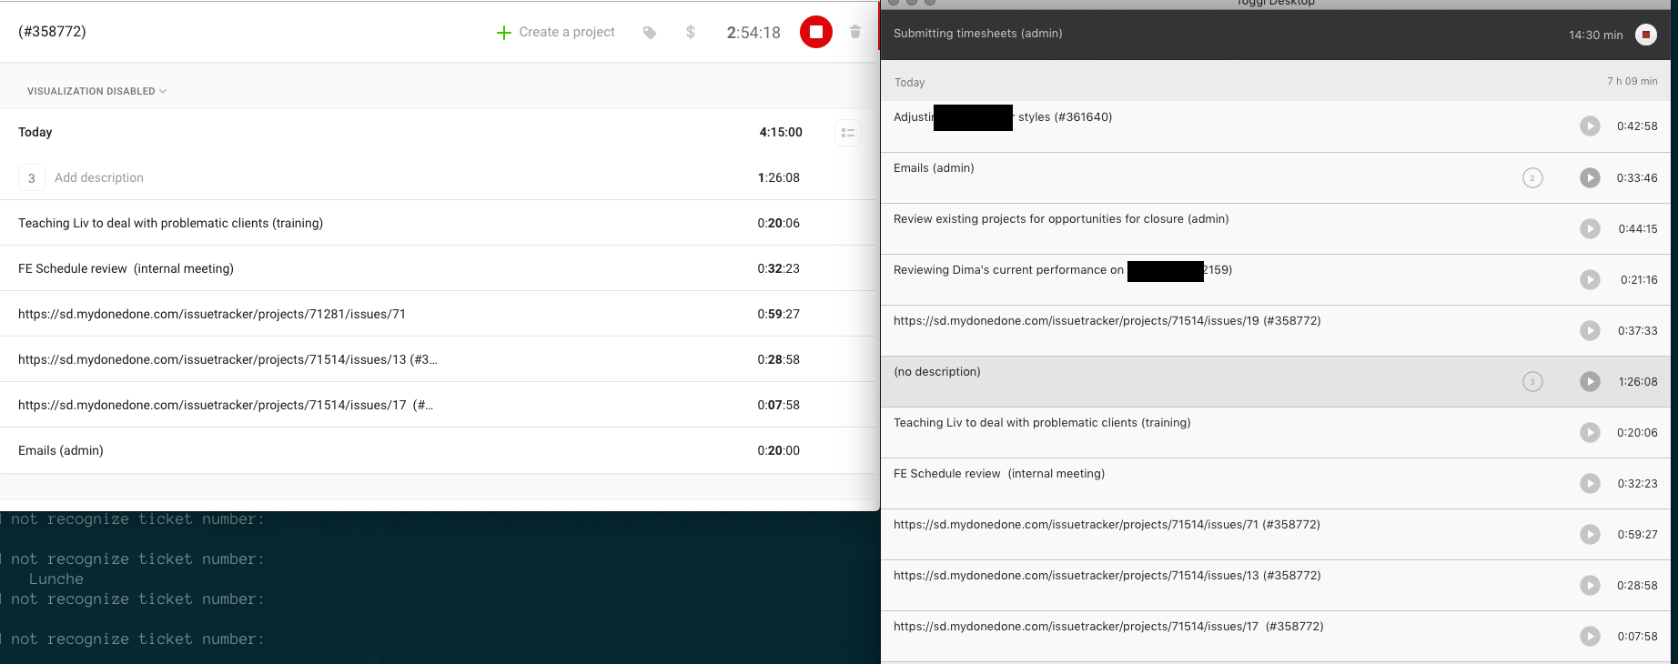Delete the running entry with the trash icon
Screen dimensions: 1678x664
(x=855, y=32)
